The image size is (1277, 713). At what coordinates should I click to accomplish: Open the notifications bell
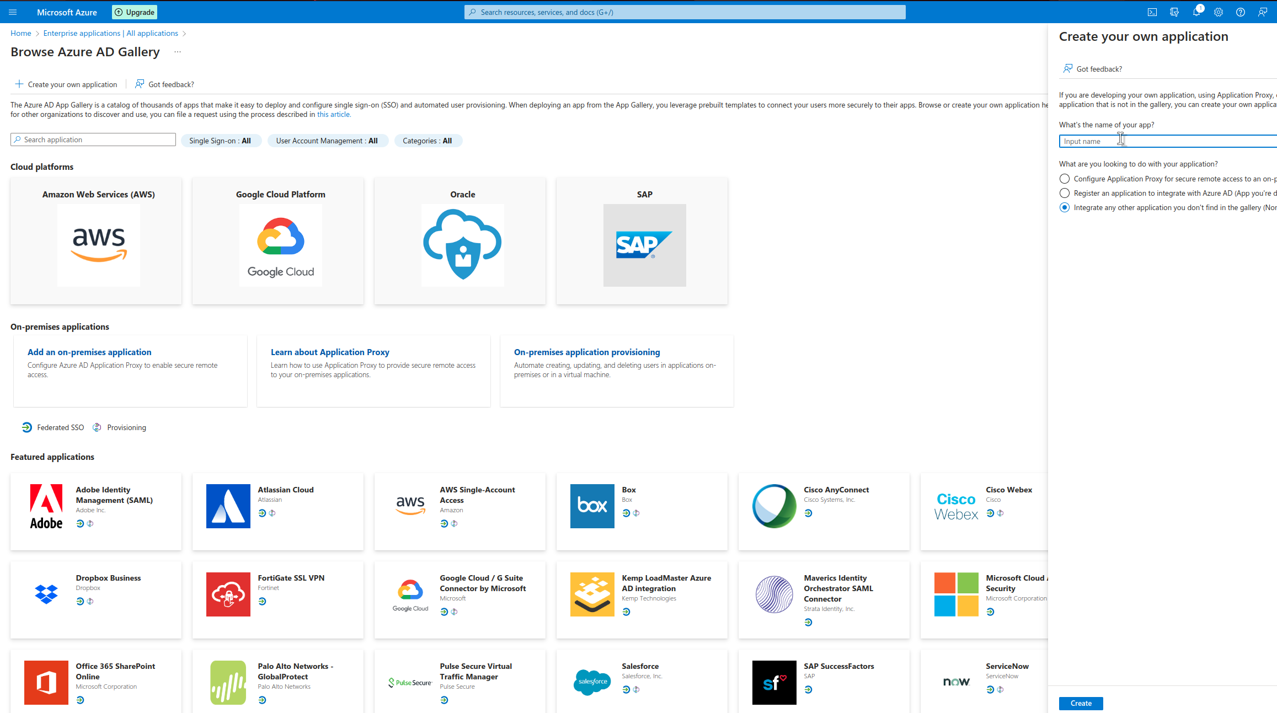(x=1196, y=12)
